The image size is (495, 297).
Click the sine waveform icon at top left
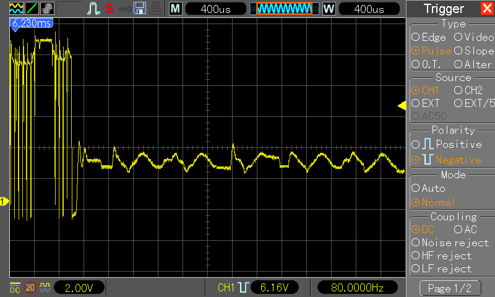(x=16, y=8)
